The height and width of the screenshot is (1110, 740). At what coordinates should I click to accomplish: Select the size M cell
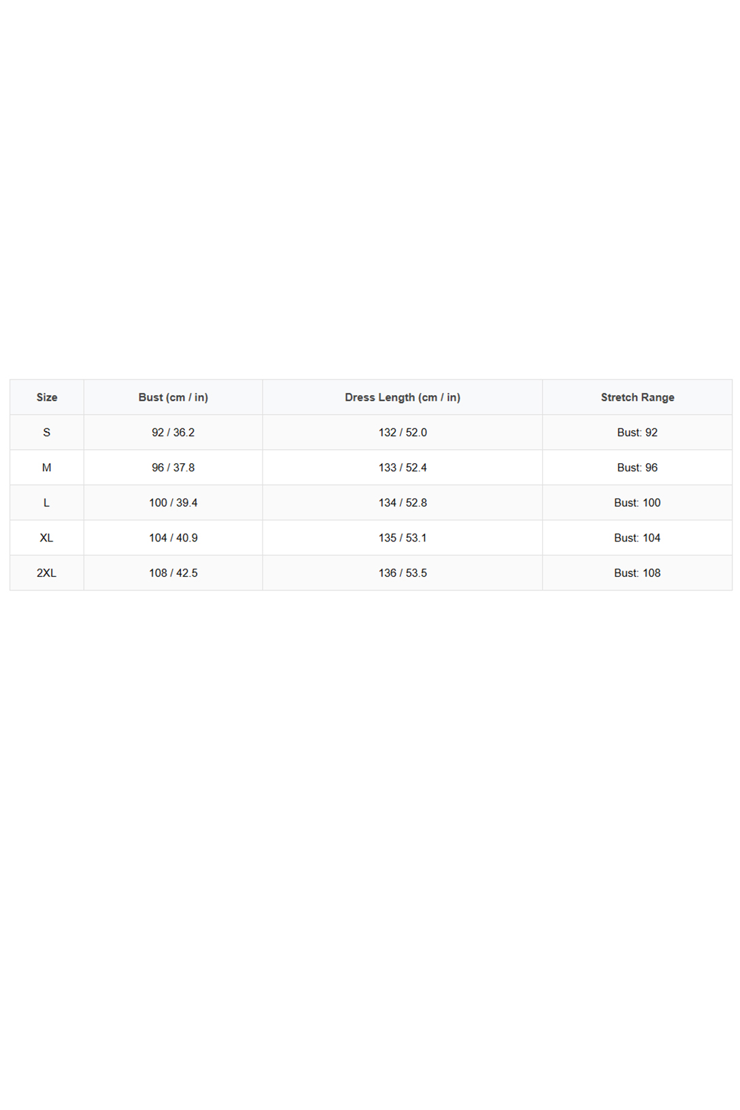coord(47,468)
